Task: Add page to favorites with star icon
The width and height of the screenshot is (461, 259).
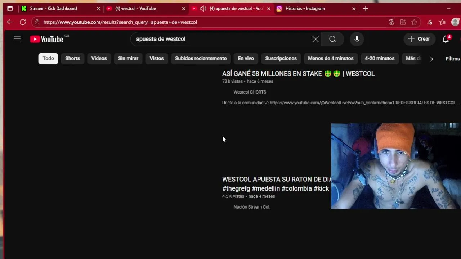Action: tap(414, 22)
